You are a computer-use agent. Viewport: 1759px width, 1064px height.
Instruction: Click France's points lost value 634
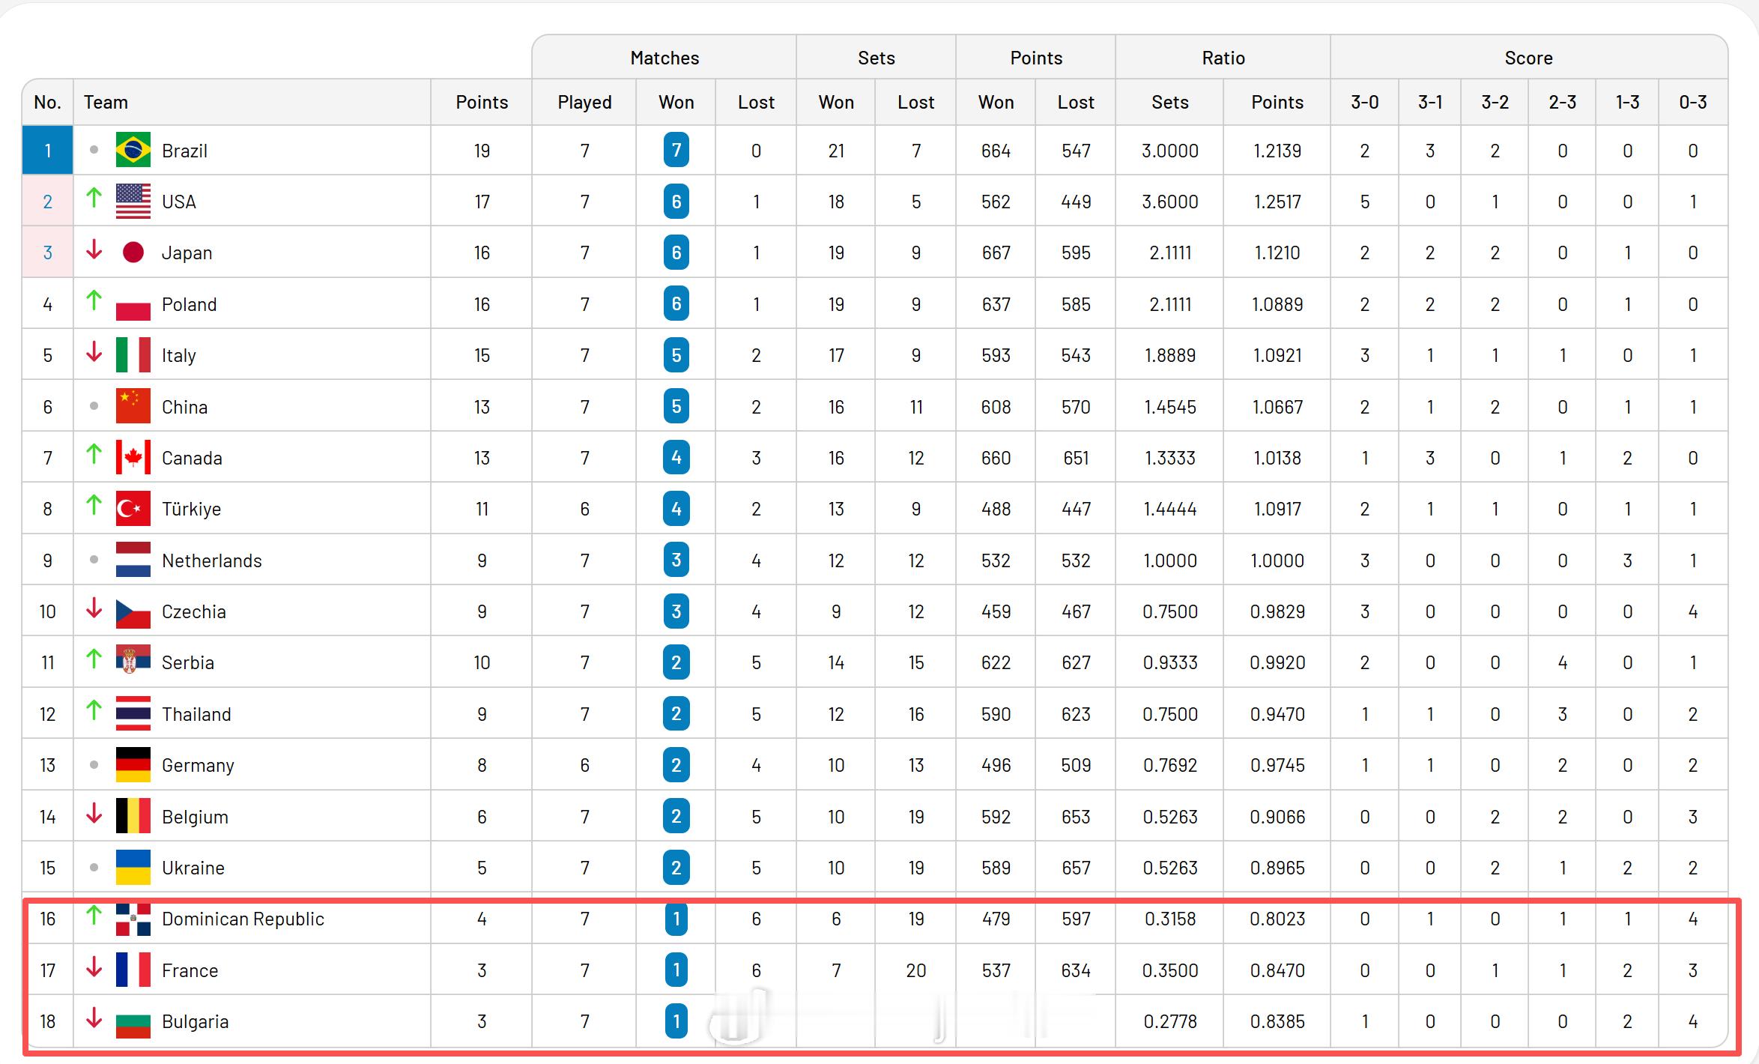(x=1076, y=970)
